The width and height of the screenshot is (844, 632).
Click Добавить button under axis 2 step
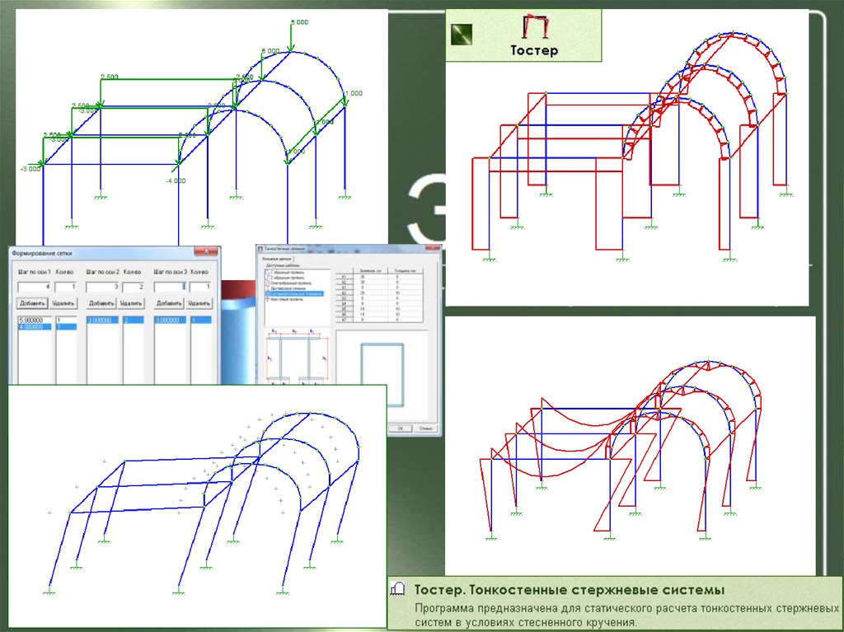tap(100, 302)
